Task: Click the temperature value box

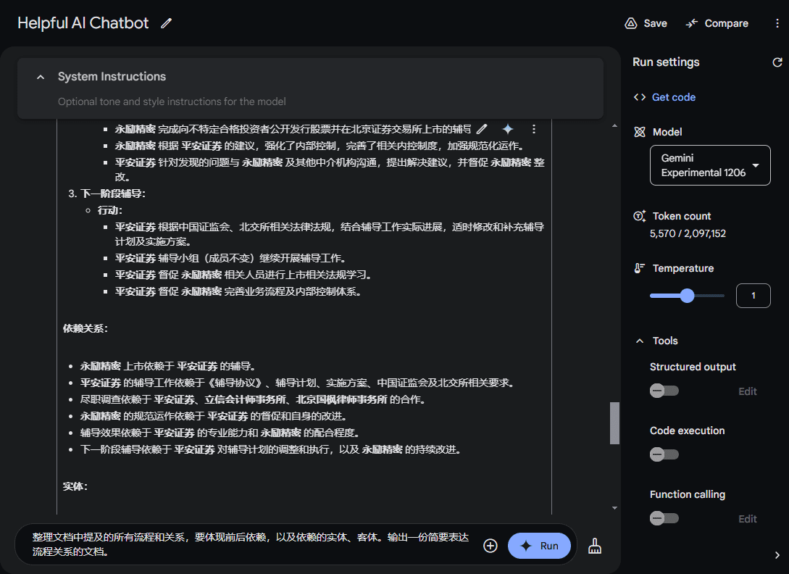Action: [x=753, y=296]
